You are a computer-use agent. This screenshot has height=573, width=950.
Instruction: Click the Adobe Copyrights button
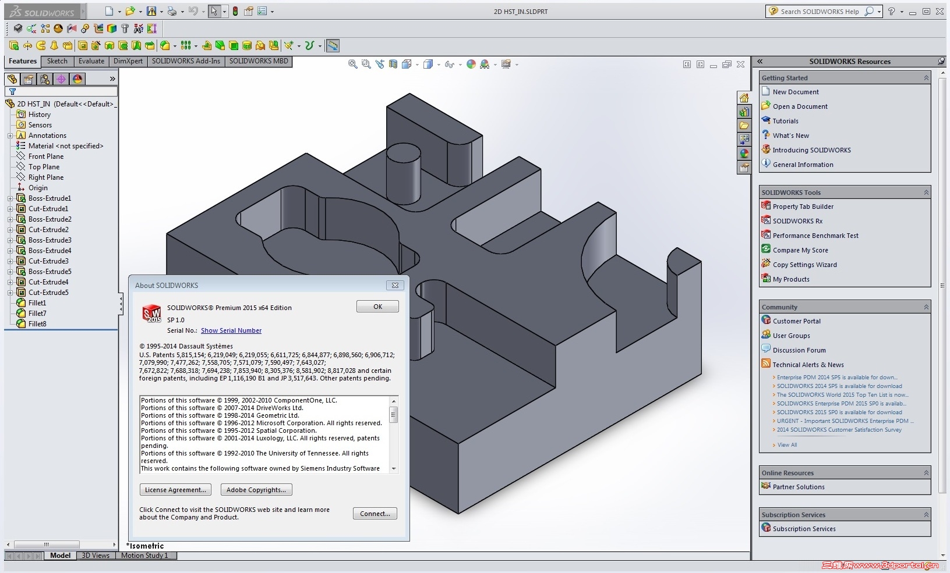256,490
